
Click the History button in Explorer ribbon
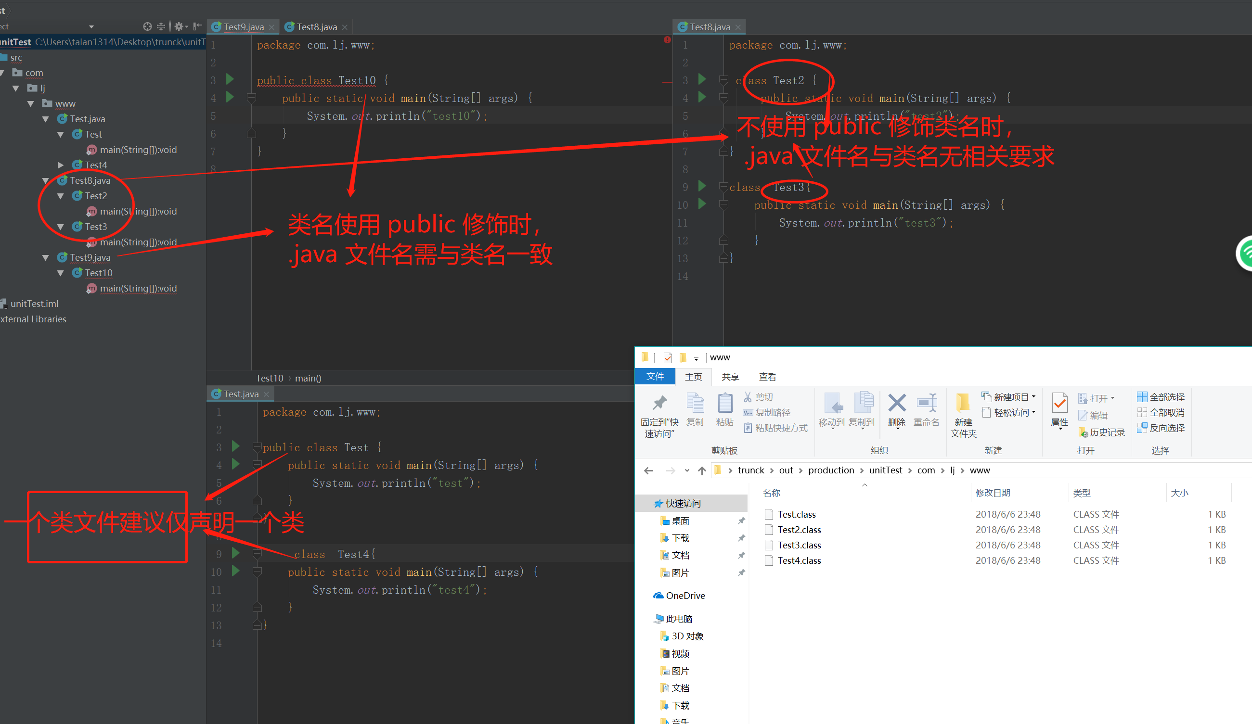click(x=1101, y=432)
